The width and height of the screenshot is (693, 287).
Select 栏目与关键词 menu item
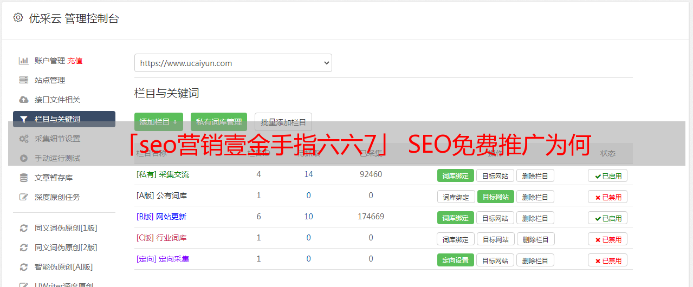(x=64, y=119)
